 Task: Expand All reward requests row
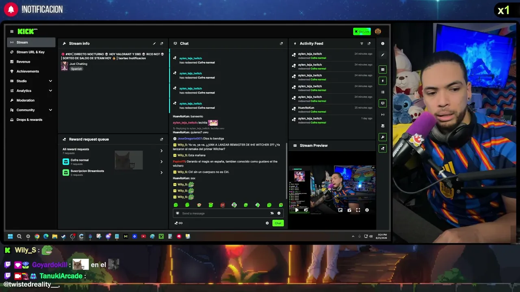coord(161,151)
